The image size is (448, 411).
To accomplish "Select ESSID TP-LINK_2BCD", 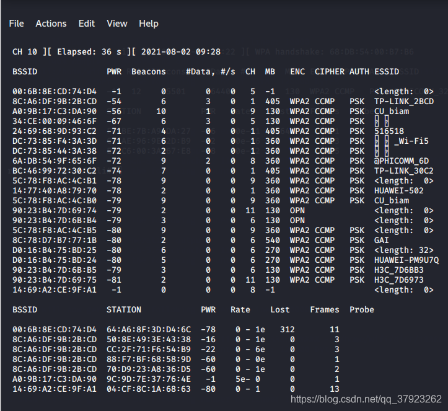I will click(404, 102).
